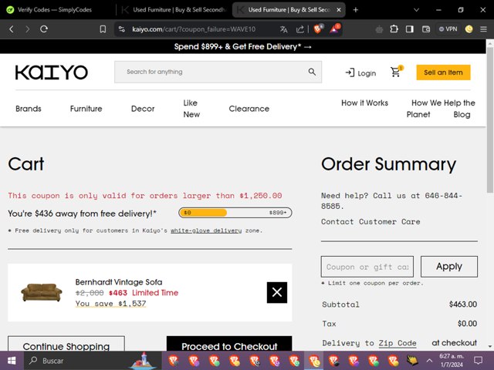The width and height of the screenshot is (494, 370).
Task: Open the tab search dropdown arrow
Action: click(x=416, y=10)
